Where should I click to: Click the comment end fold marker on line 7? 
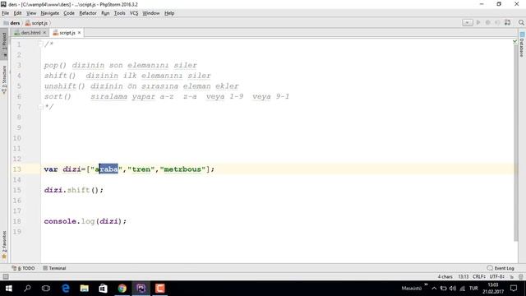pos(40,106)
